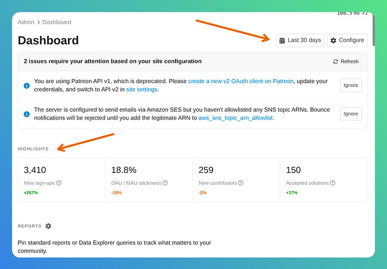Ignore the Amazon SES SNS topic warning
The width and height of the screenshot is (387, 269).
[x=351, y=113]
